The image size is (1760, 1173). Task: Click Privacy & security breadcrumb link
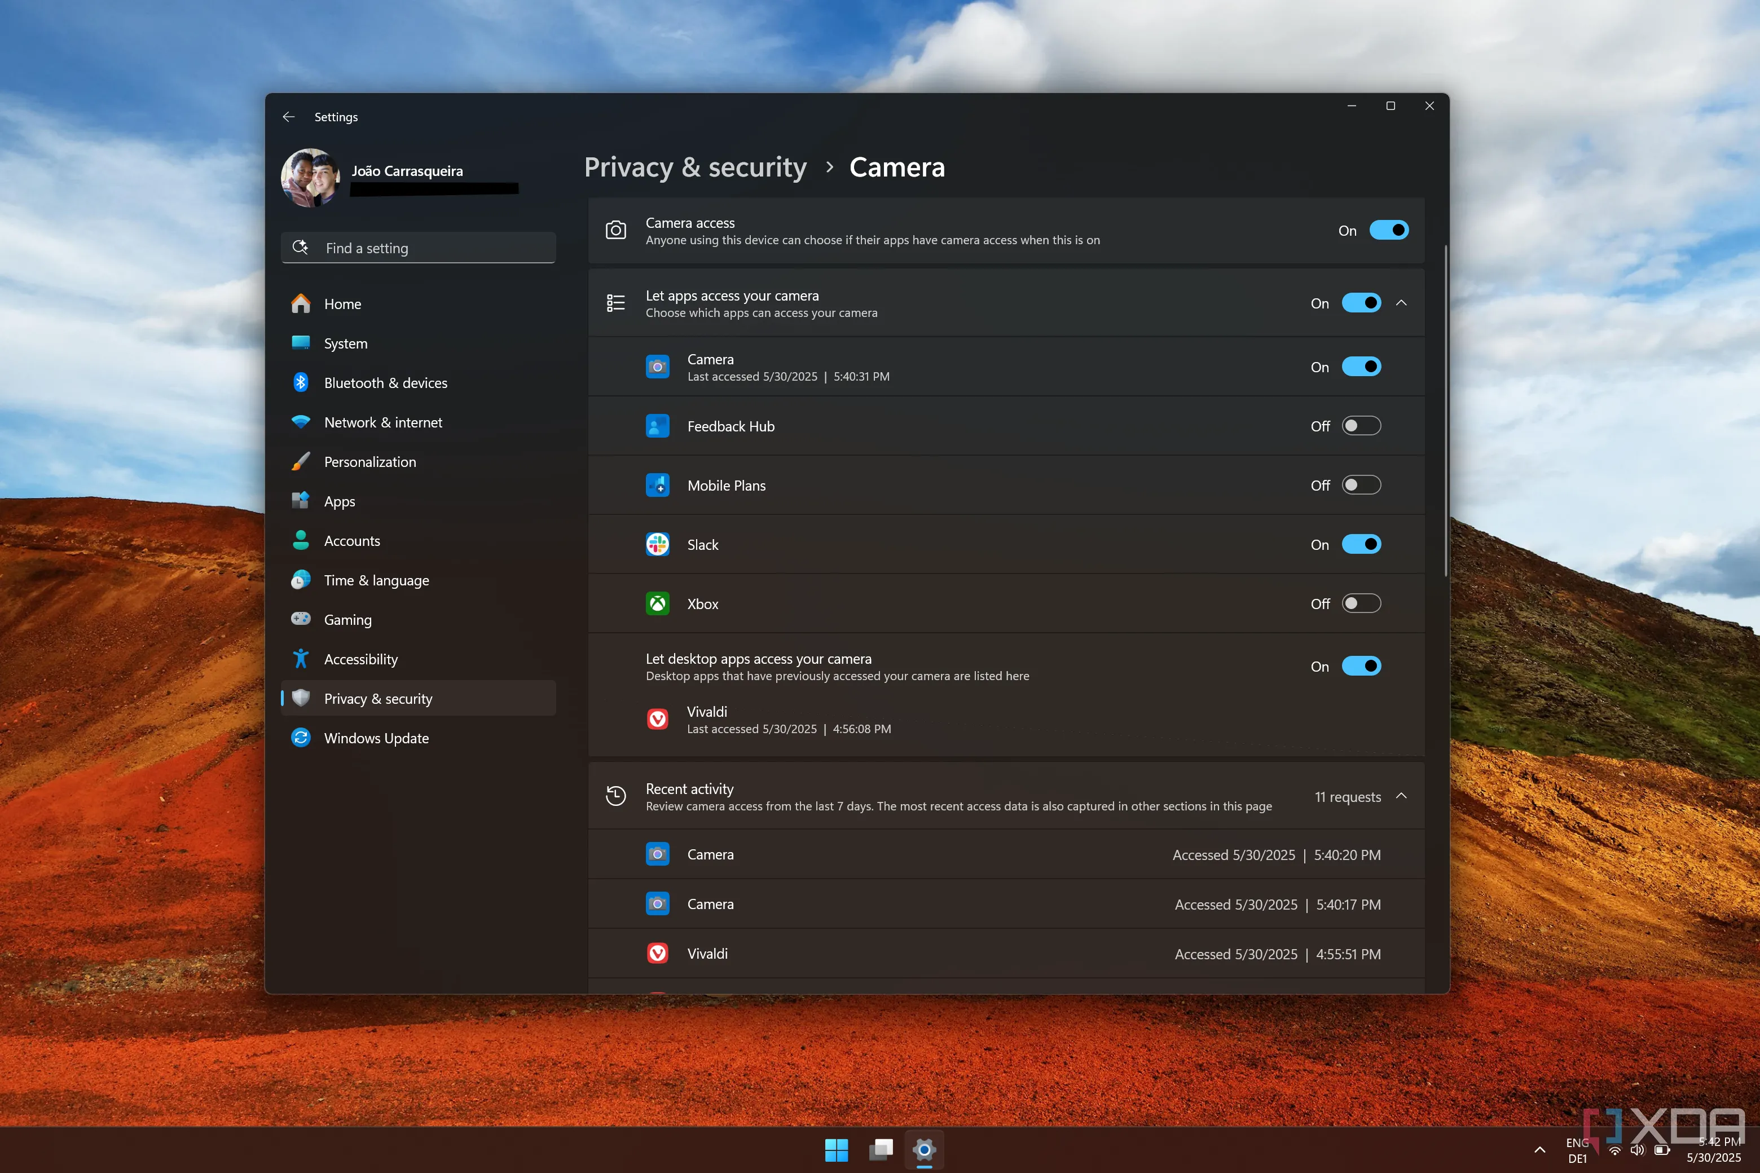click(x=695, y=167)
